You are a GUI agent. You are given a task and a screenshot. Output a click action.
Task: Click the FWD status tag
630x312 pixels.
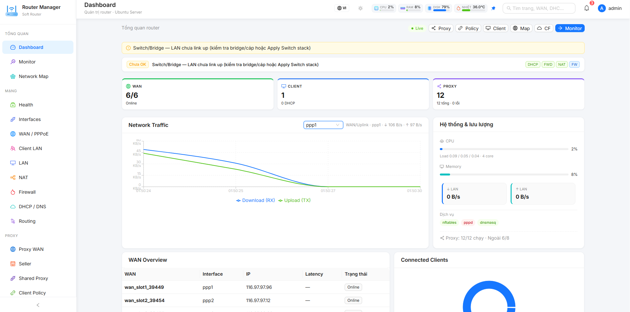(548, 64)
